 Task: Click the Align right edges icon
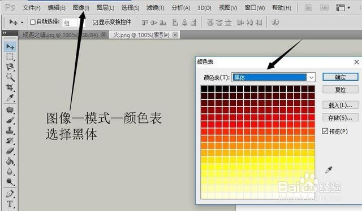tap(193, 23)
